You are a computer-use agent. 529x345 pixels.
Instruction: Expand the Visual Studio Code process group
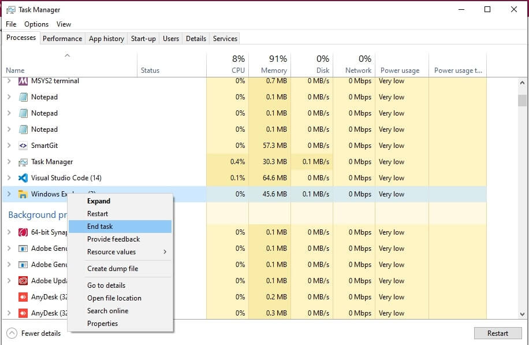pos(9,178)
